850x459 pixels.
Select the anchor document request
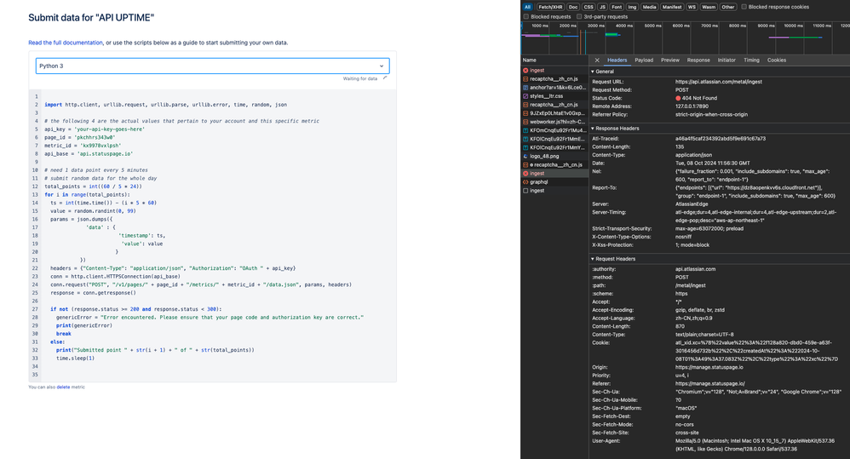[554, 87]
